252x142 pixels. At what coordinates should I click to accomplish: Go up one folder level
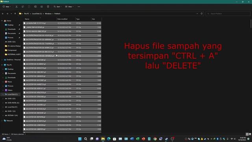(15, 14)
